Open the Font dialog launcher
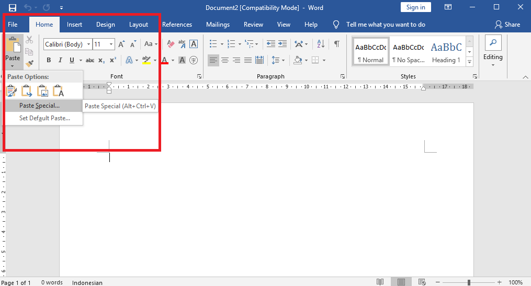 tap(199, 76)
